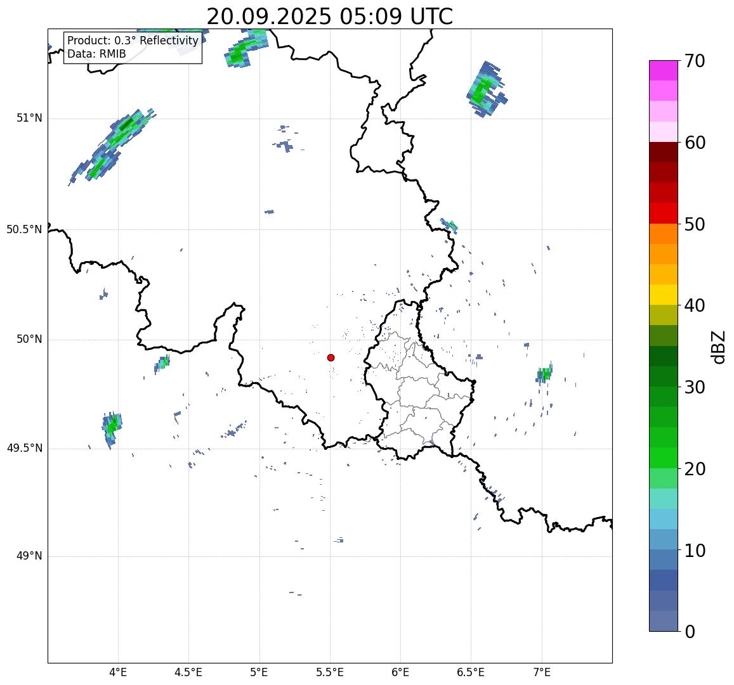
Task: Click the 50 tick on colorbar
Action: 695,224
